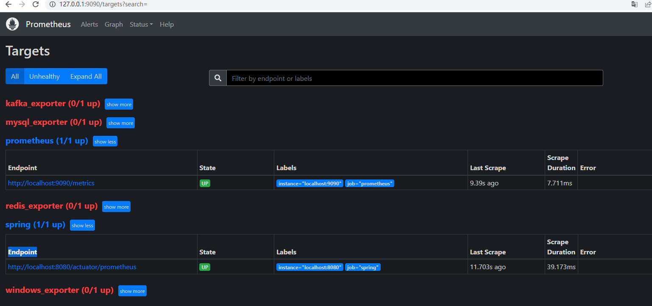
Task: Click the 11.703s ago last scrape value
Action: (x=488, y=267)
